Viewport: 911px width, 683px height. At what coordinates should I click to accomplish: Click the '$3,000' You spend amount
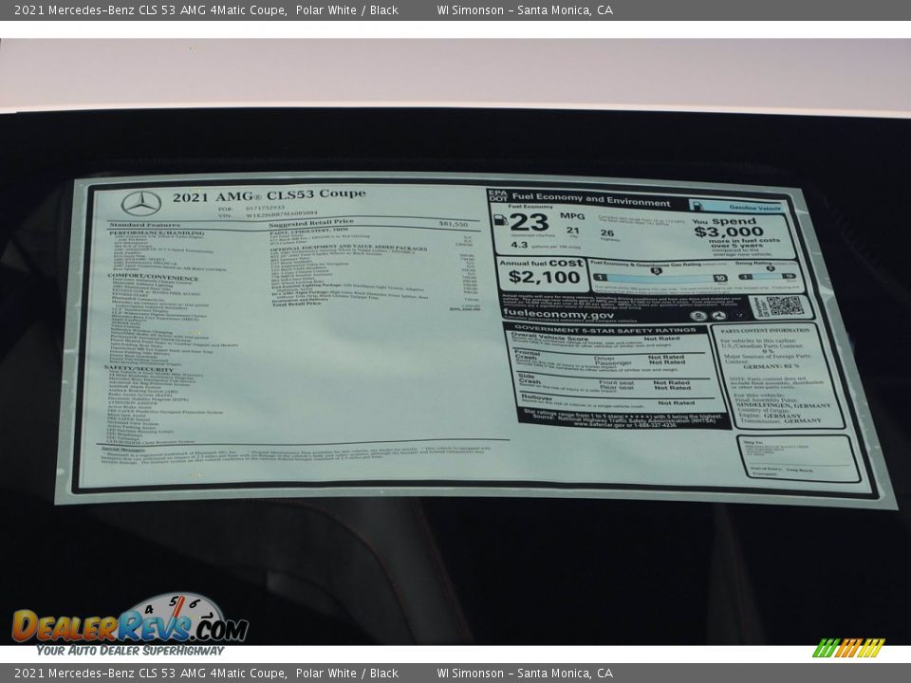tap(729, 231)
